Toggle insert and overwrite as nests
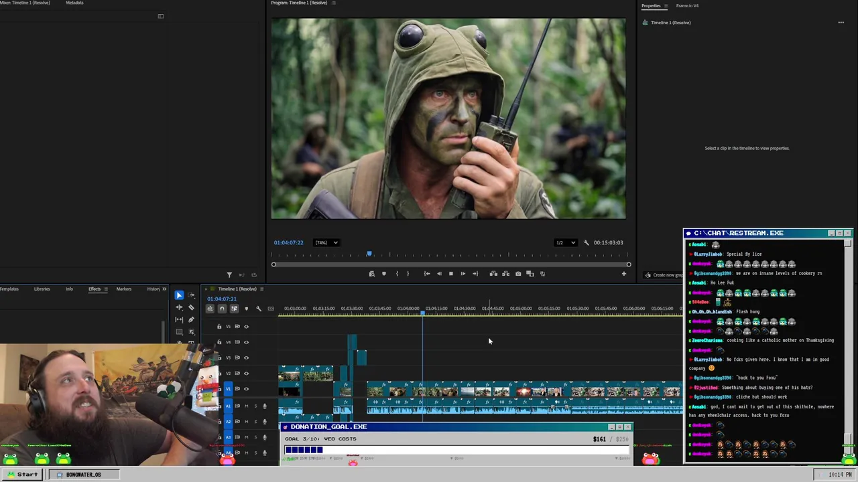 tap(210, 309)
